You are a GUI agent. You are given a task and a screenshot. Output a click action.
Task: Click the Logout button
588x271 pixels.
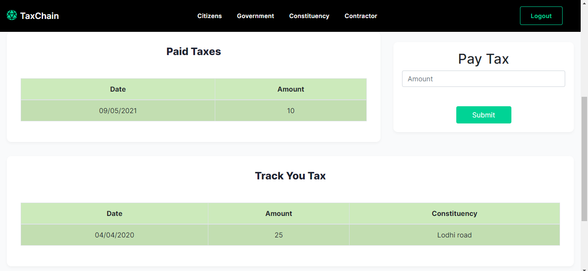tap(541, 16)
